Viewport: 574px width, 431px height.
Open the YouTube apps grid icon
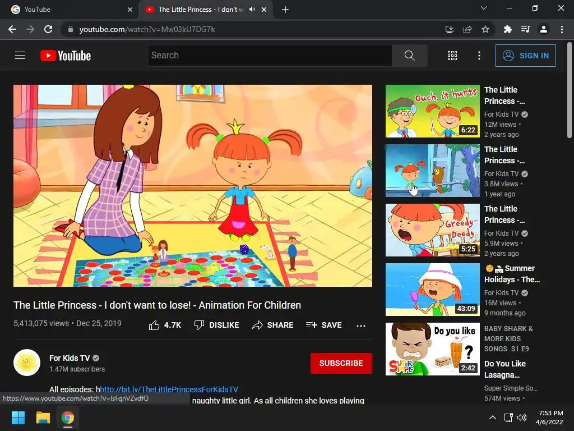tap(452, 56)
